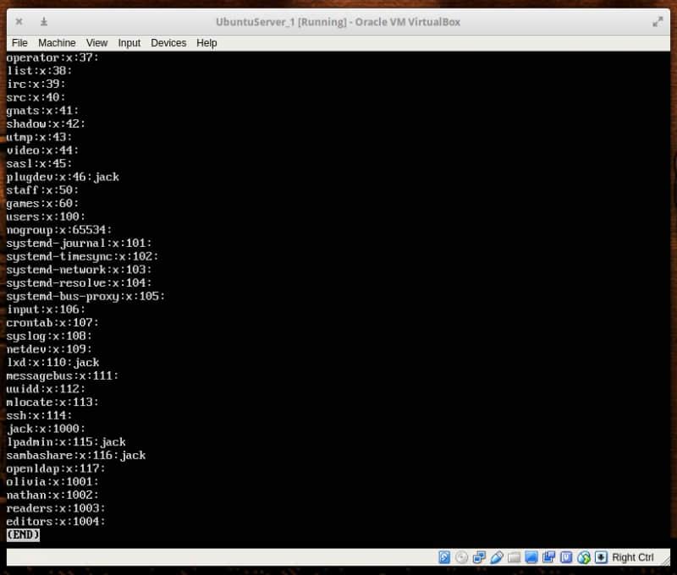The width and height of the screenshot is (677, 575).
Task: Open the View menu
Action: point(96,42)
